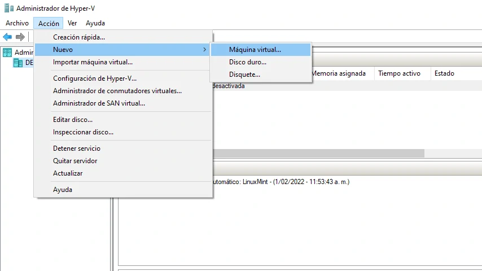Select Detener servicio
Image resolution: width=482 pixels, height=271 pixels.
tap(123, 148)
